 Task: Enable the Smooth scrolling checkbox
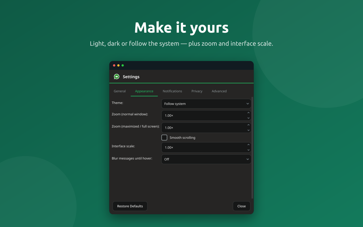(164, 138)
